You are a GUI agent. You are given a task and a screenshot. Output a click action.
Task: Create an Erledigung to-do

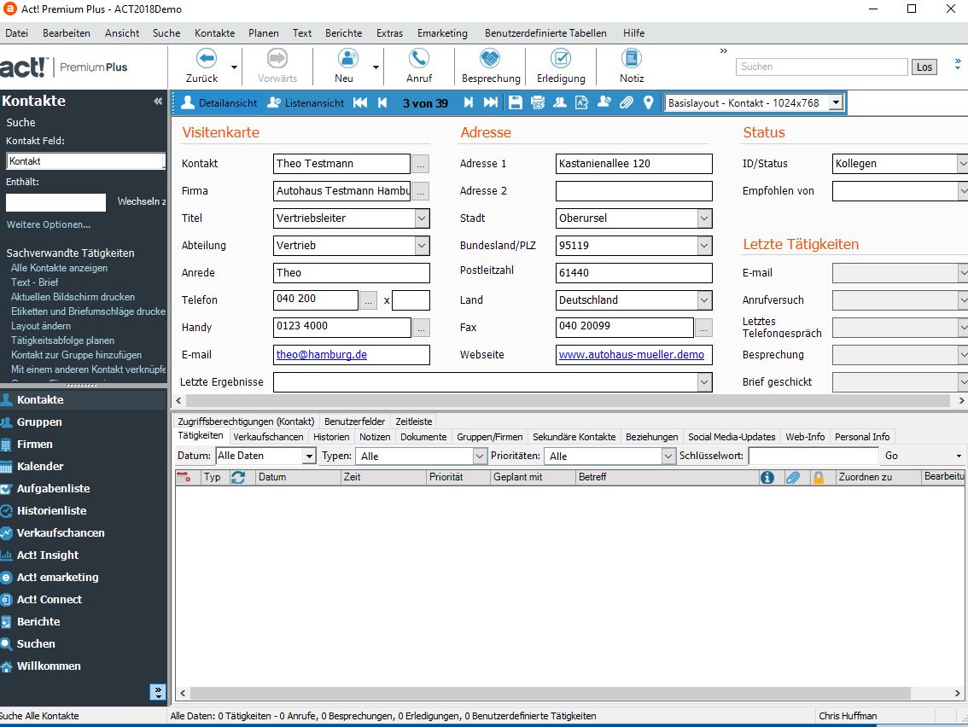pyautogui.click(x=561, y=59)
